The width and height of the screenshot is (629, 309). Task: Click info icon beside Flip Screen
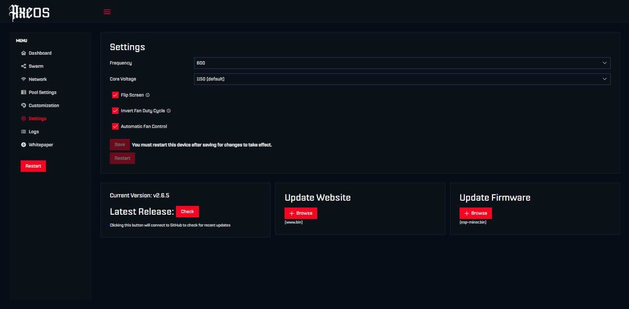148,95
